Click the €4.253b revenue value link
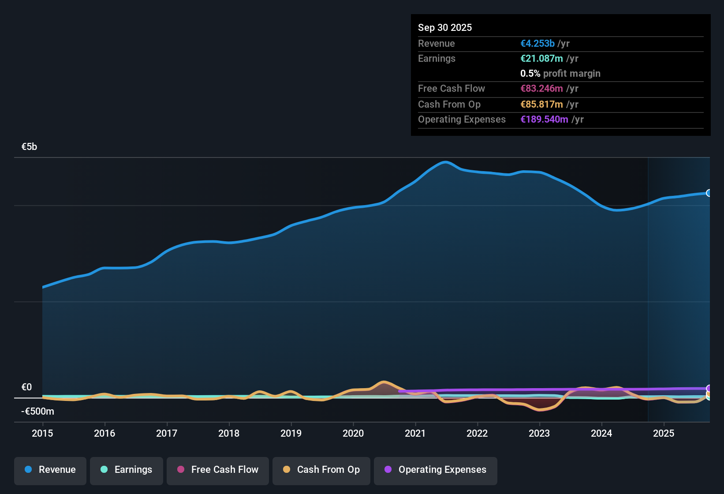 click(x=537, y=43)
